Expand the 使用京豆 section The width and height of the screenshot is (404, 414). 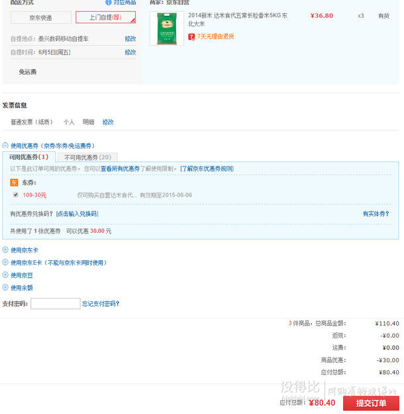(5, 275)
